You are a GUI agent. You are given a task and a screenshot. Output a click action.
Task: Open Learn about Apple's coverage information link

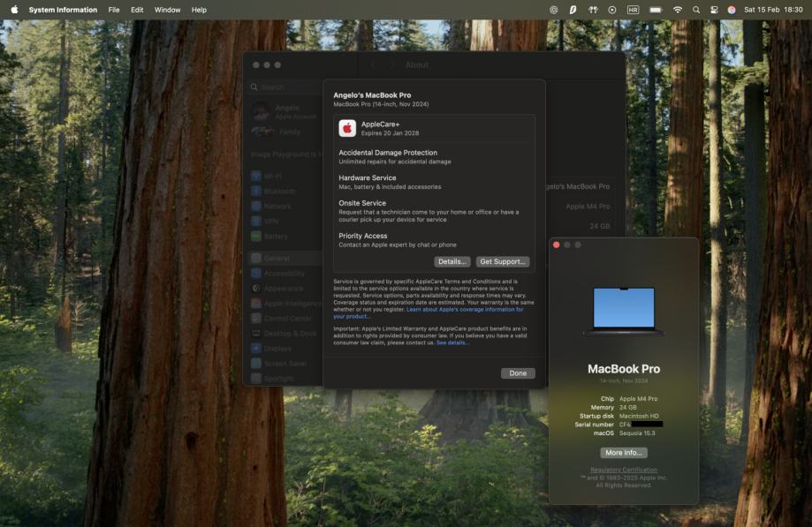pos(465,309)
